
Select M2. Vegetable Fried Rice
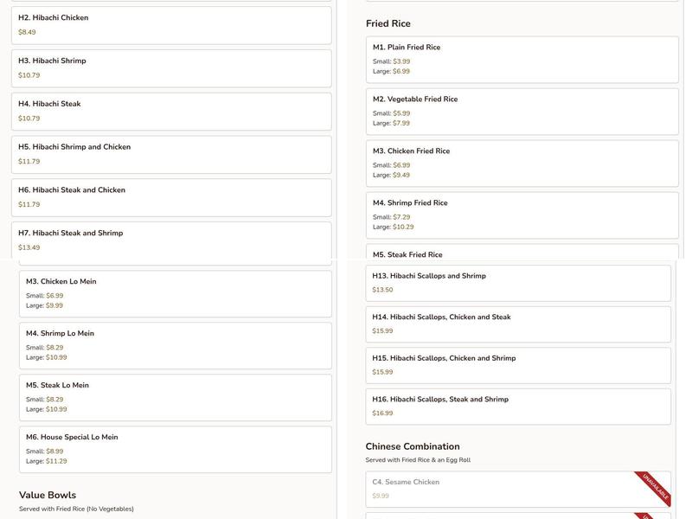tap(522, 112)
